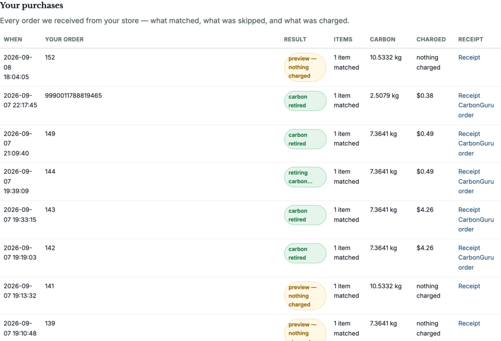Click the $4.26 charge for order 143

pyautogui.click(x=425, y=210)
